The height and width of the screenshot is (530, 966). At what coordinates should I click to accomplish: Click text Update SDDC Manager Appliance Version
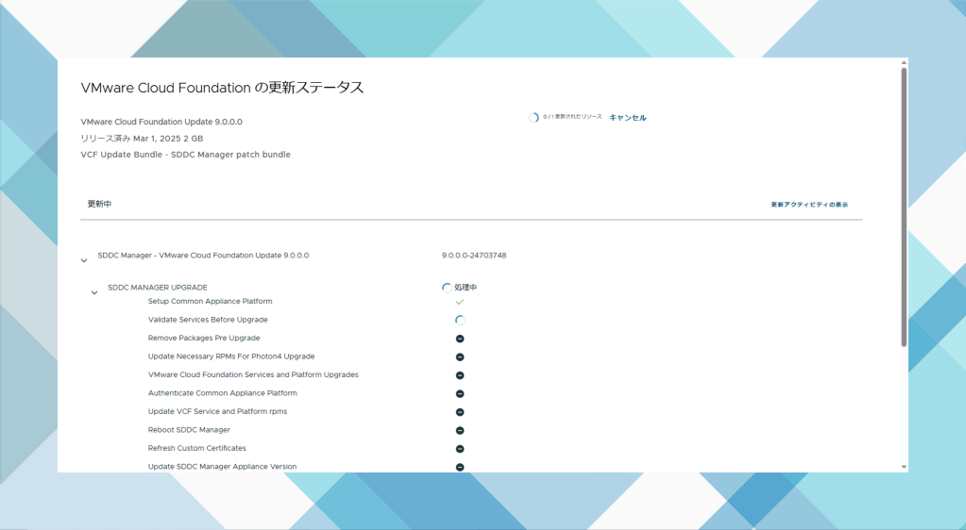[x=223, y=467]
